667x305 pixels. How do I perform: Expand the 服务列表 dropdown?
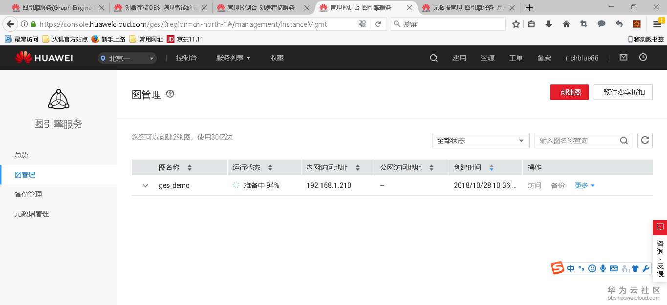pyautogui.click(x=233, y=58)
